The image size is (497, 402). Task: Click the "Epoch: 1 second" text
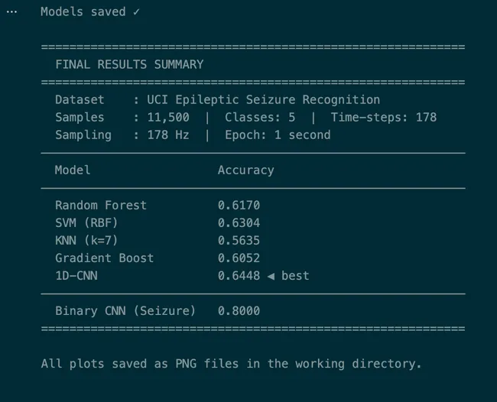pos(278,135)
